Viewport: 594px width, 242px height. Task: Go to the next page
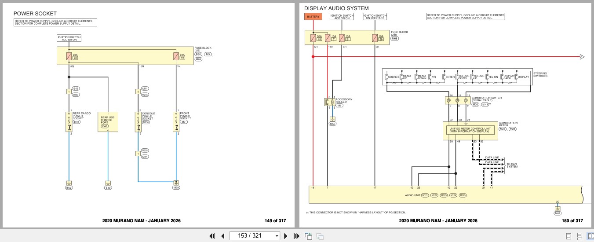click(286, 236)
